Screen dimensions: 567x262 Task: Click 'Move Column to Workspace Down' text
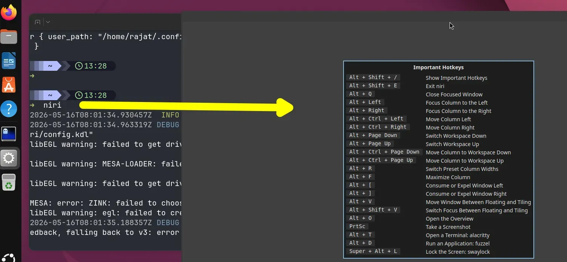[x=468, y=152]
